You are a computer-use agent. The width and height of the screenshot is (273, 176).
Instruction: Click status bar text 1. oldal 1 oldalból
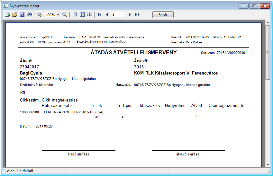(x=18, y=171)
